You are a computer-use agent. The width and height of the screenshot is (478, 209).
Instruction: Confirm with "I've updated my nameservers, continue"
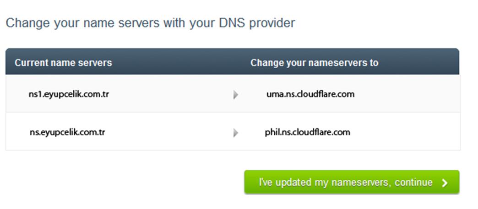coord(352,182)
